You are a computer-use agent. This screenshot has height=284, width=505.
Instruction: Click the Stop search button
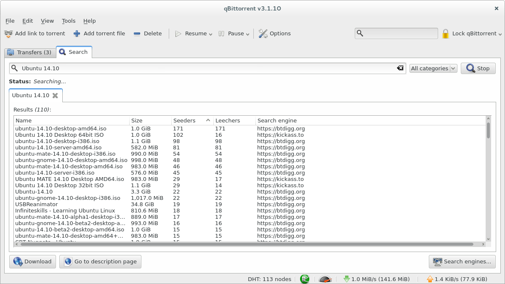point(478,68)
